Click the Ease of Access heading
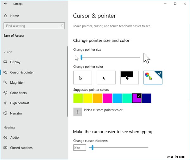 coord(14,36)
